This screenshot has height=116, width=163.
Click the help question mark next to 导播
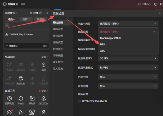pos(41,13)
